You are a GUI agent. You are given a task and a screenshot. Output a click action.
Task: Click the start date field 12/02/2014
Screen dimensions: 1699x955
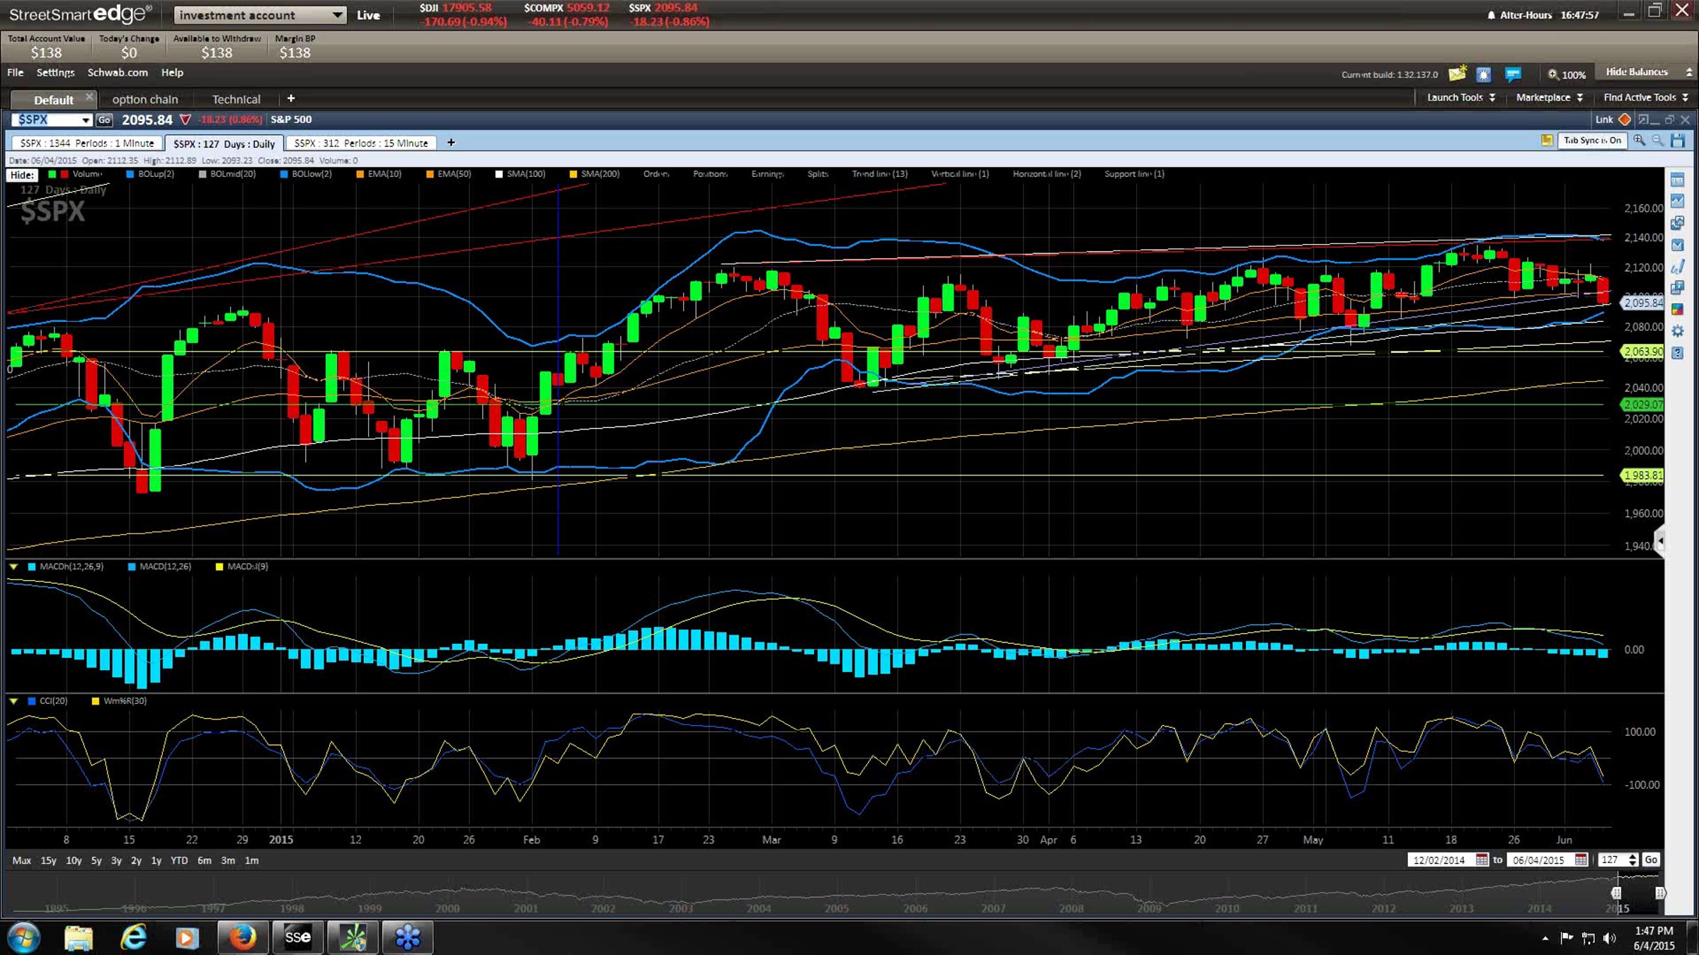(x=1438, y=860)
